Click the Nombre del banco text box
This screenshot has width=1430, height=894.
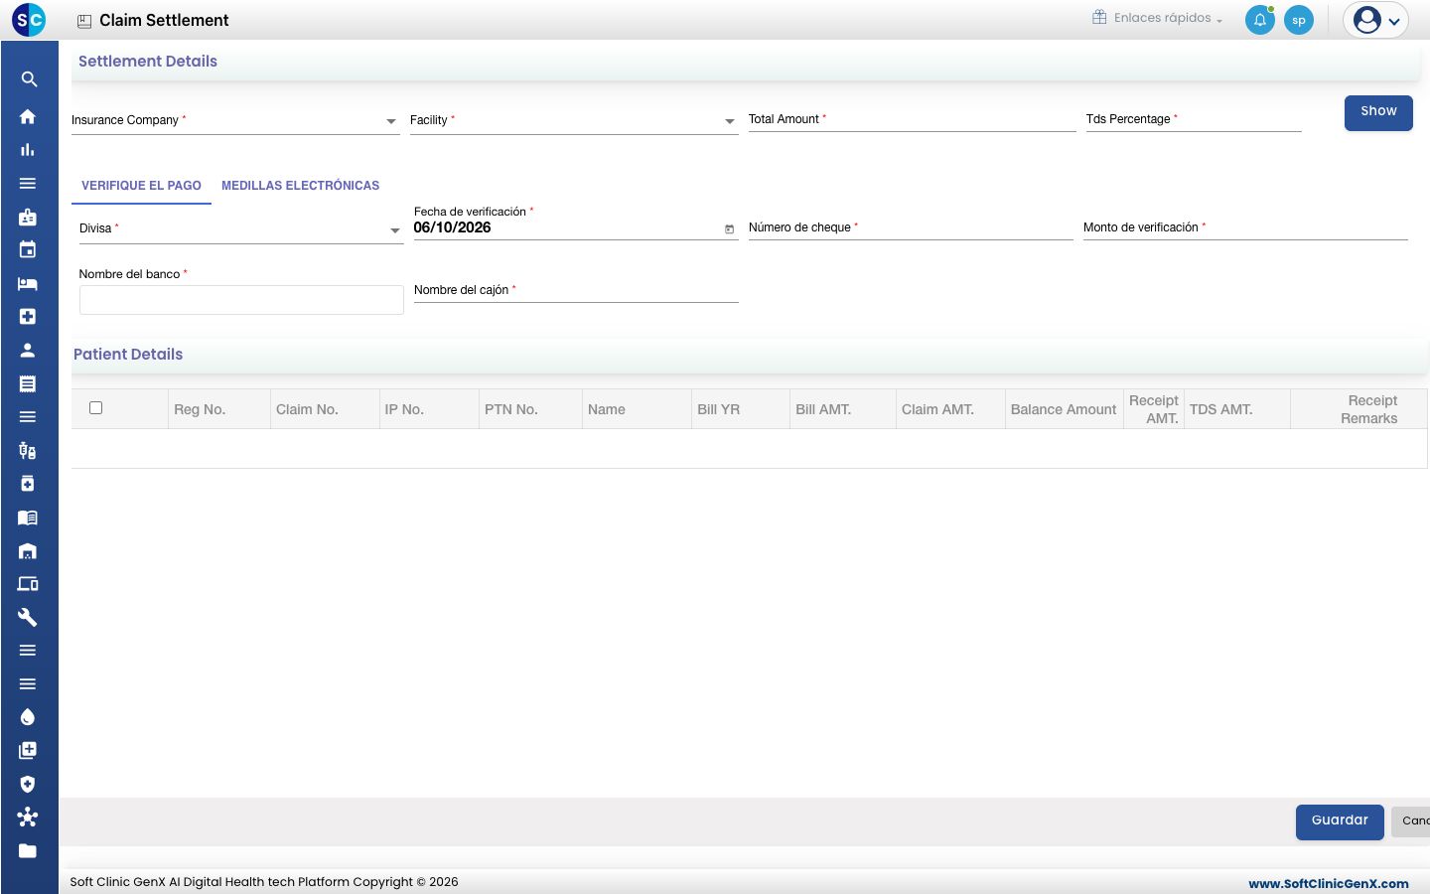[241, 300]
